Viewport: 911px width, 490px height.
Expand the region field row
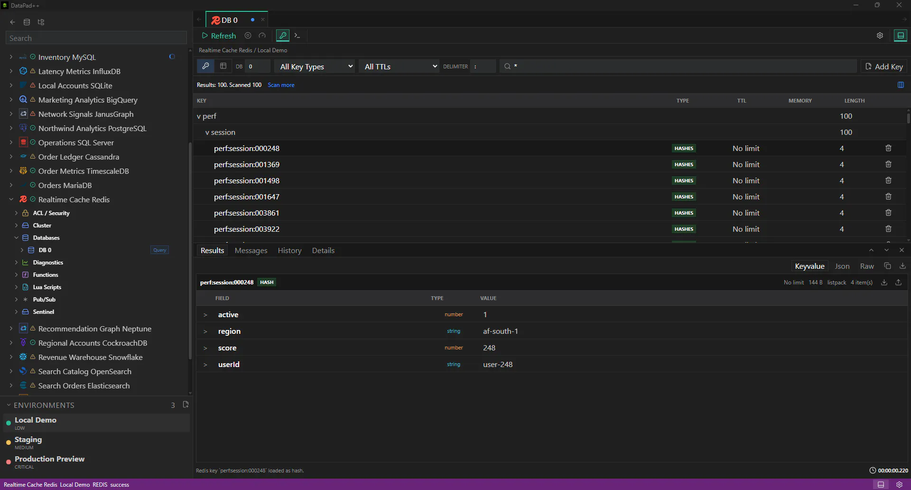tap(205, 331)
